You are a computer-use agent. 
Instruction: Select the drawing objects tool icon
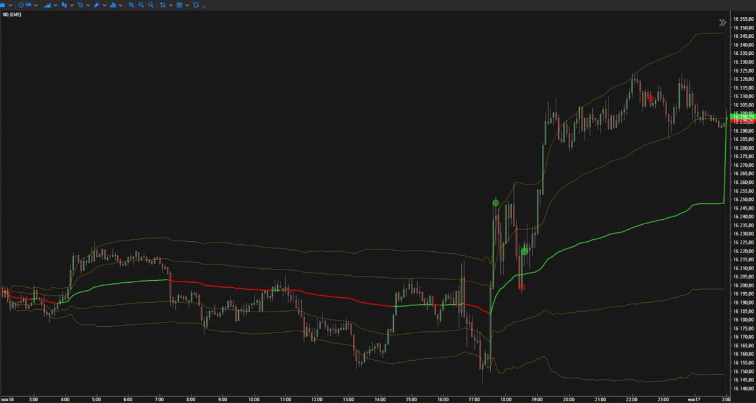[x=80, y=4]
